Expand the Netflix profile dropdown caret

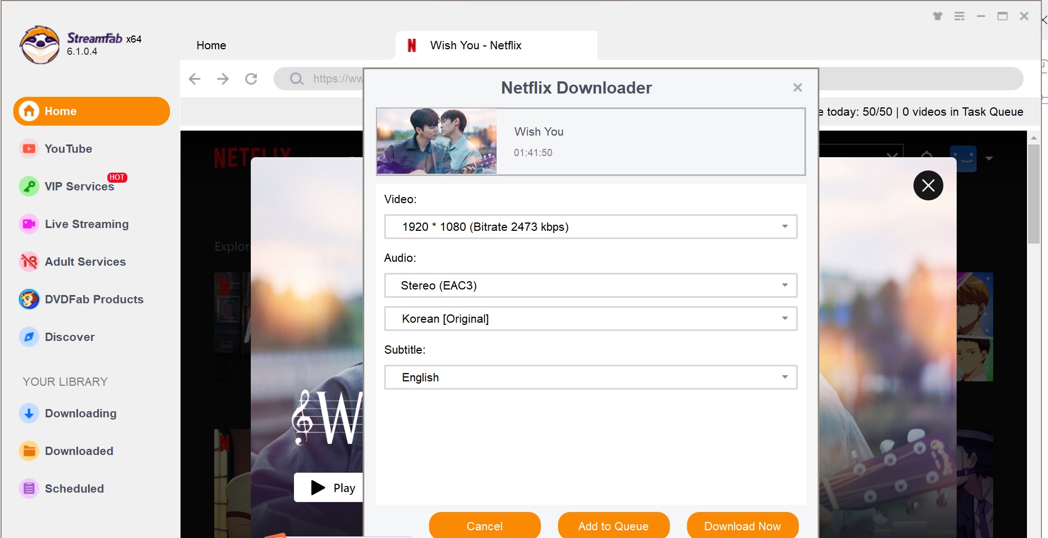(x=989, y=158)
